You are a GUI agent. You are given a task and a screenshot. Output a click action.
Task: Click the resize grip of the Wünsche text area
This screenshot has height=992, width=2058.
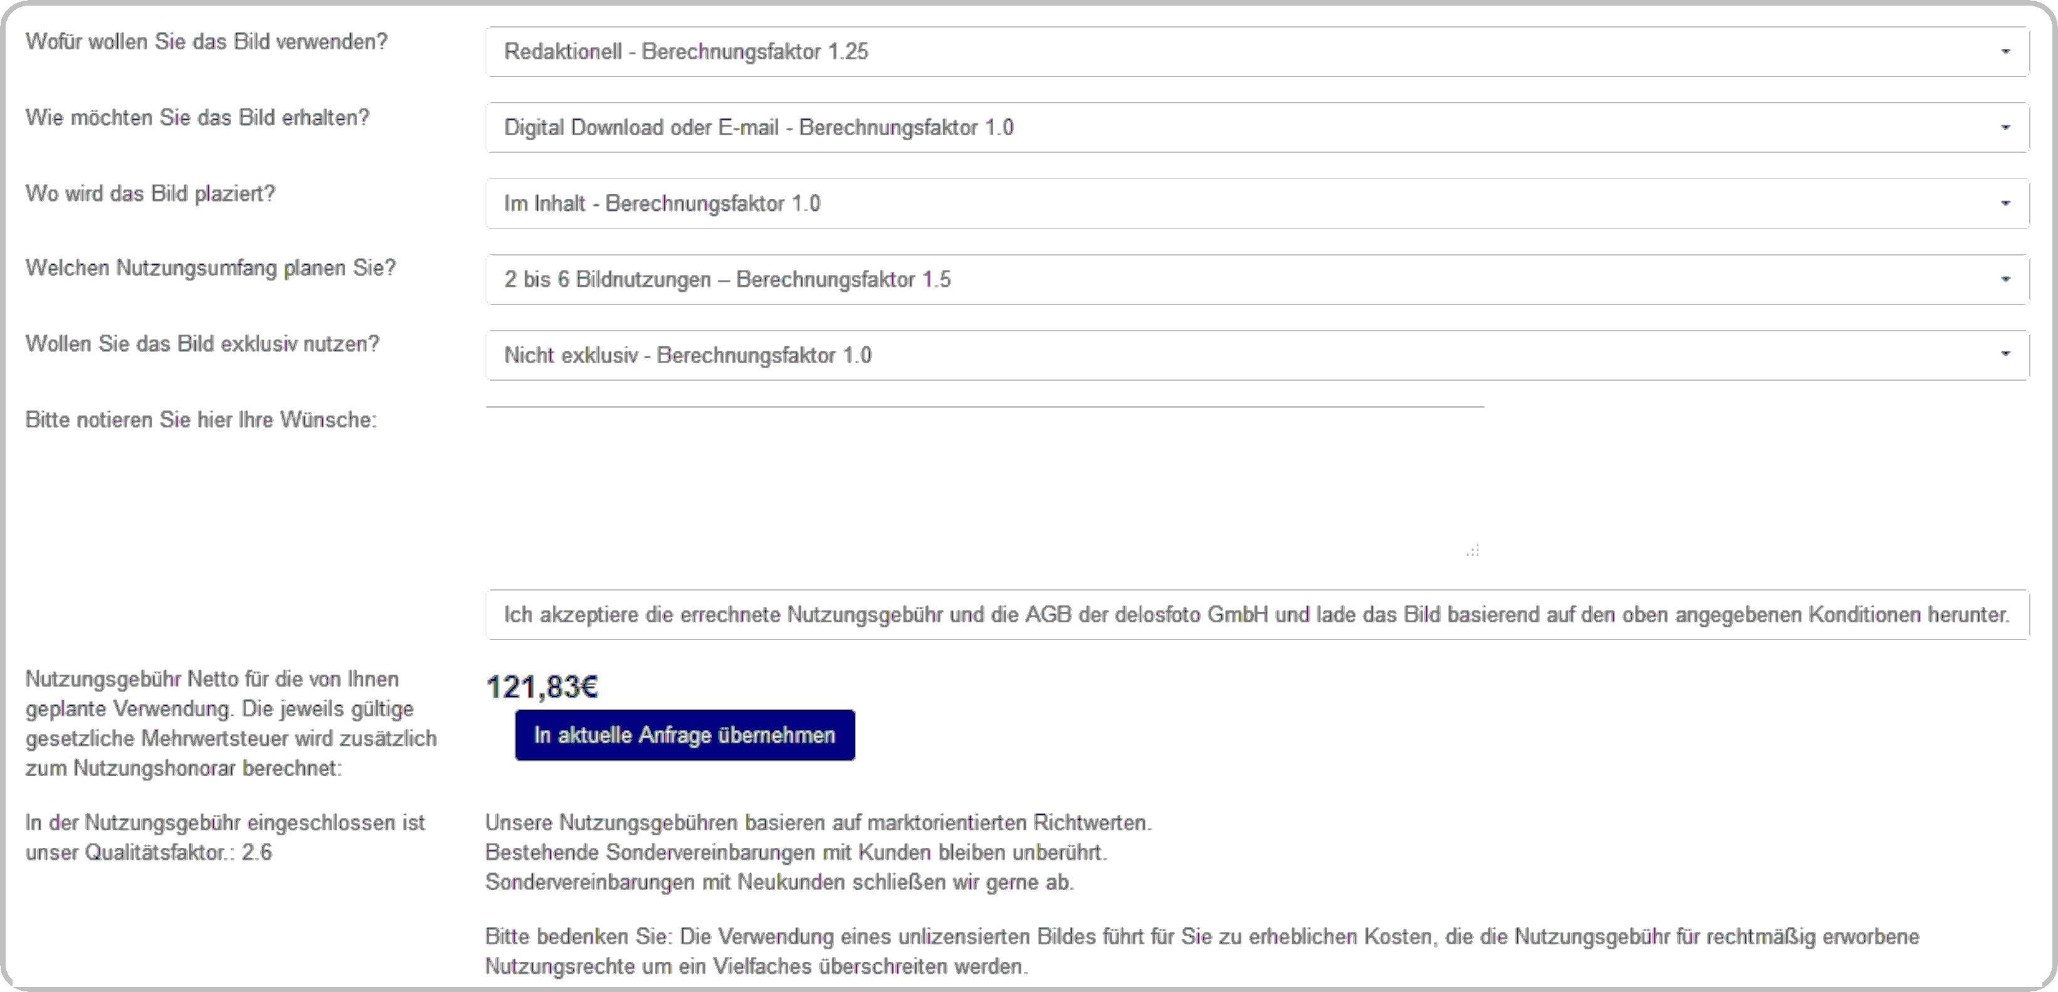pyautogui.click(x=1473, y=550)
